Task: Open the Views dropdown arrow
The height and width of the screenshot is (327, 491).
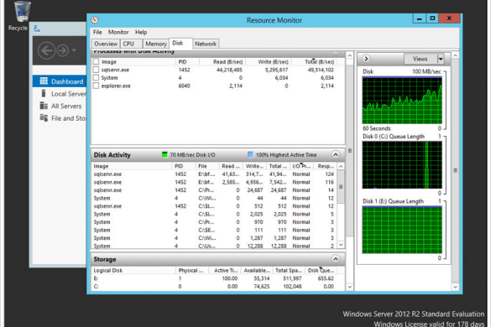Action: coord(441,59)
